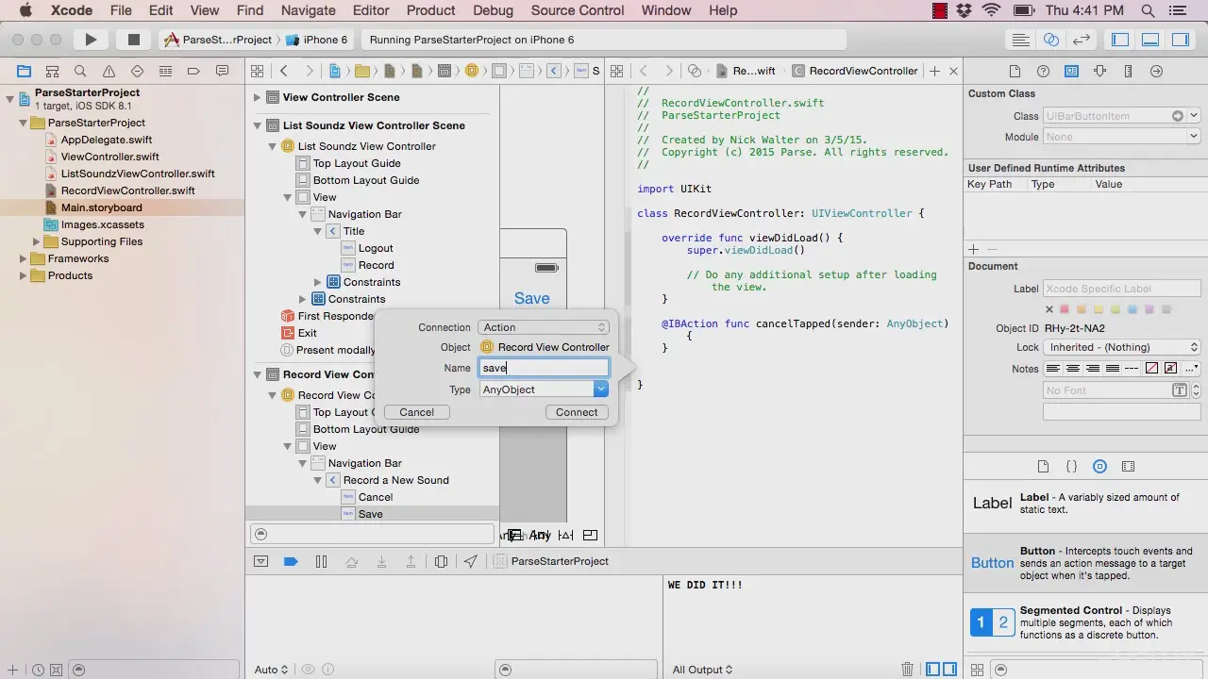Image resolution: width=1208 pixels, height=679 pixels.
Task: Select the Logout item in outline
Action: coord(375,248)
